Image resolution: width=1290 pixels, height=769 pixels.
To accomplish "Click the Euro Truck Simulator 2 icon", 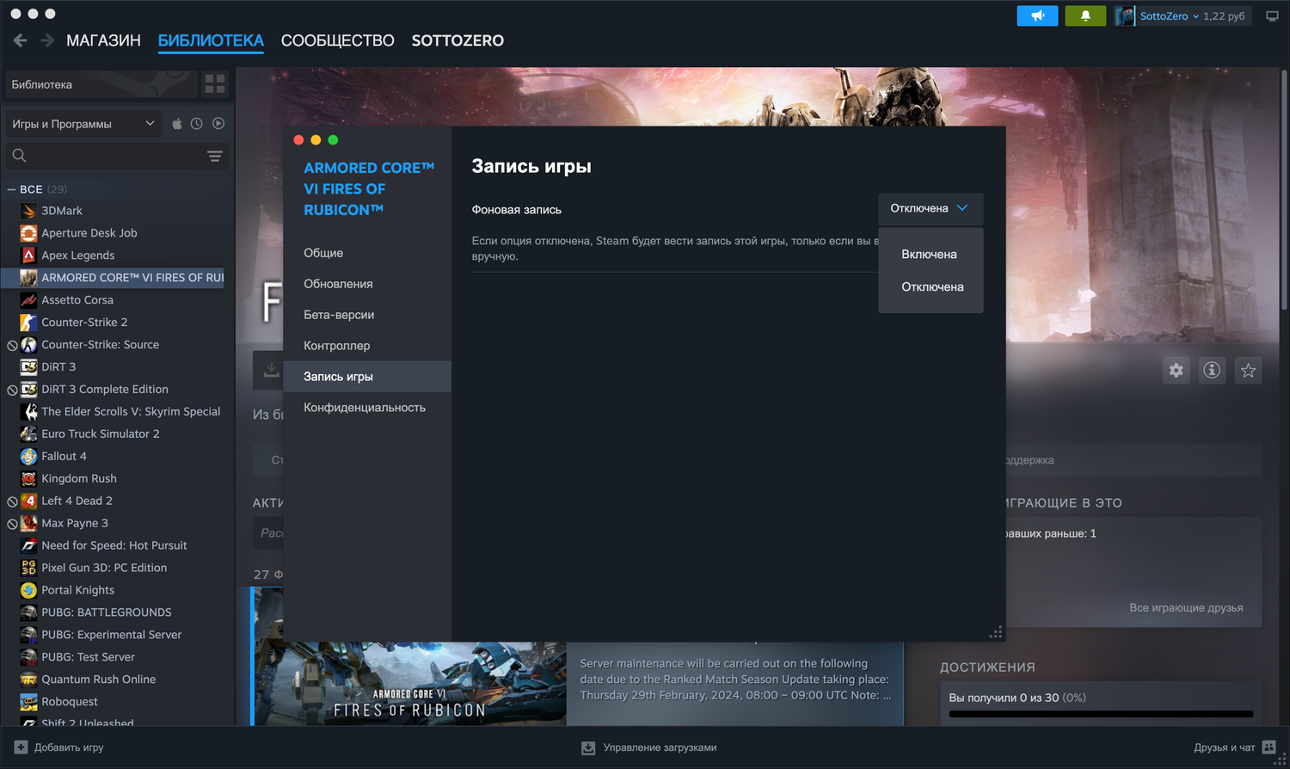I will tap(28, 434).
